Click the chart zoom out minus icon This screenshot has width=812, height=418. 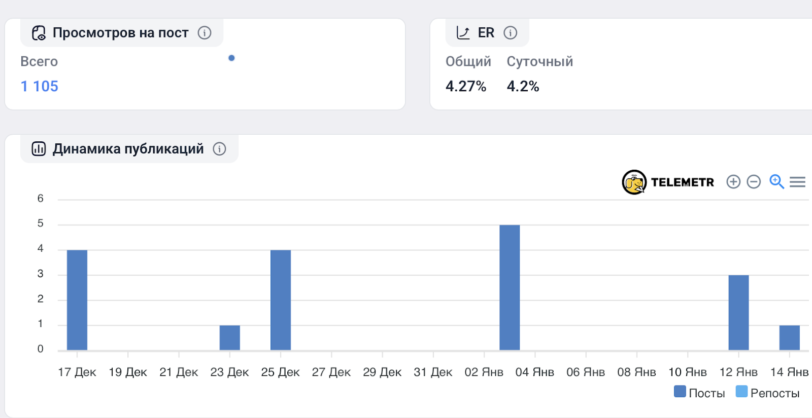754,182
